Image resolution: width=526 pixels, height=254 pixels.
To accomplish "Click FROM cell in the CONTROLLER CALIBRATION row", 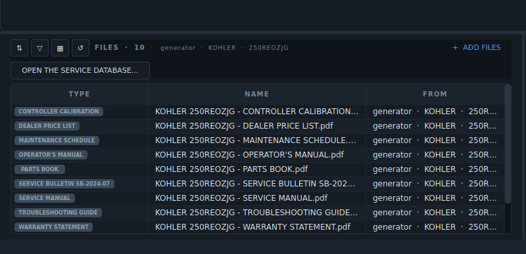I will pos(435,112).
